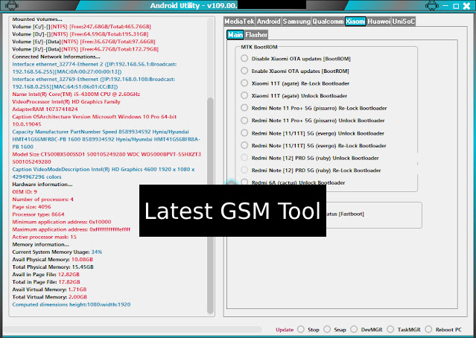The height and width of the screenshot is (338, 476).
Task: Click 'OEM ID: 9' line
Action: 25,192
